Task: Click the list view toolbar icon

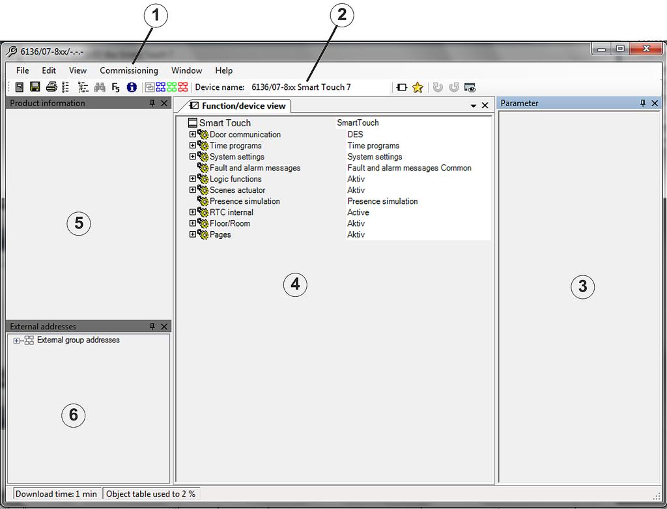Action: [66, 87]
